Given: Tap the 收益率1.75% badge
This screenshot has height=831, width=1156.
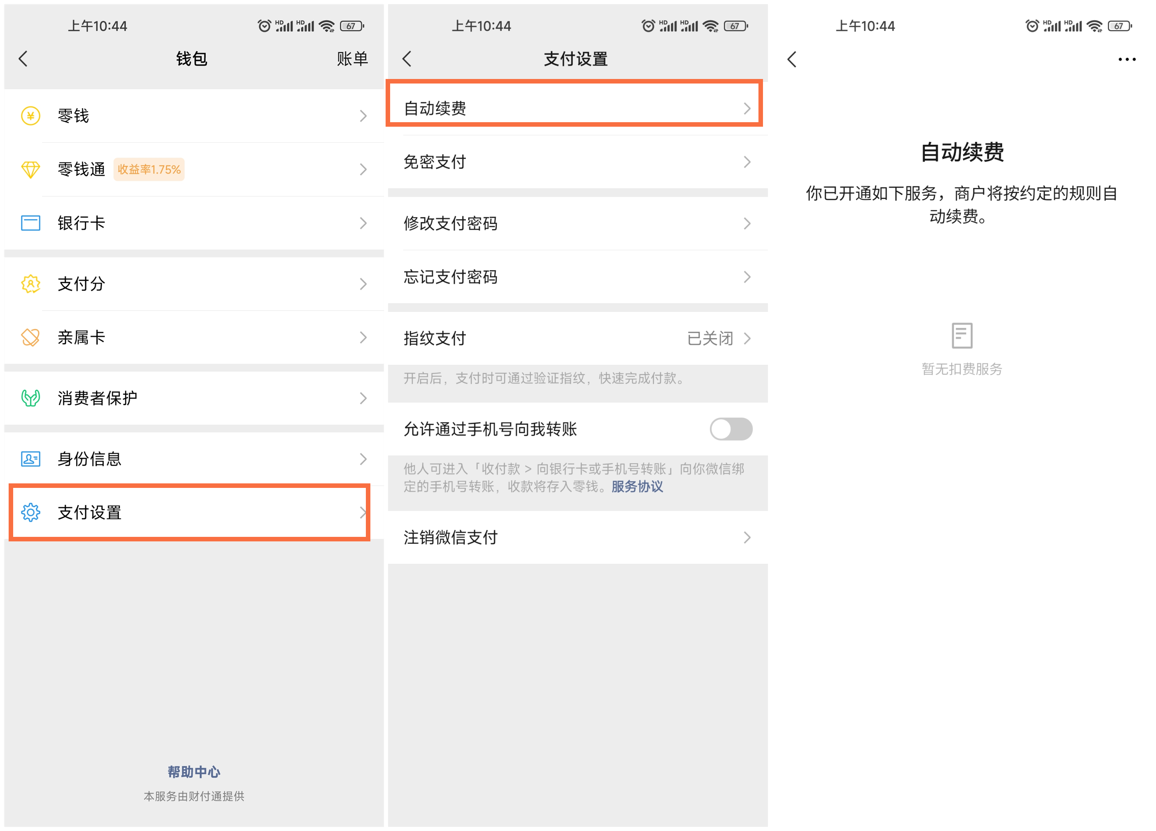Looking at the screenshot, I should [x=149, y=169].
